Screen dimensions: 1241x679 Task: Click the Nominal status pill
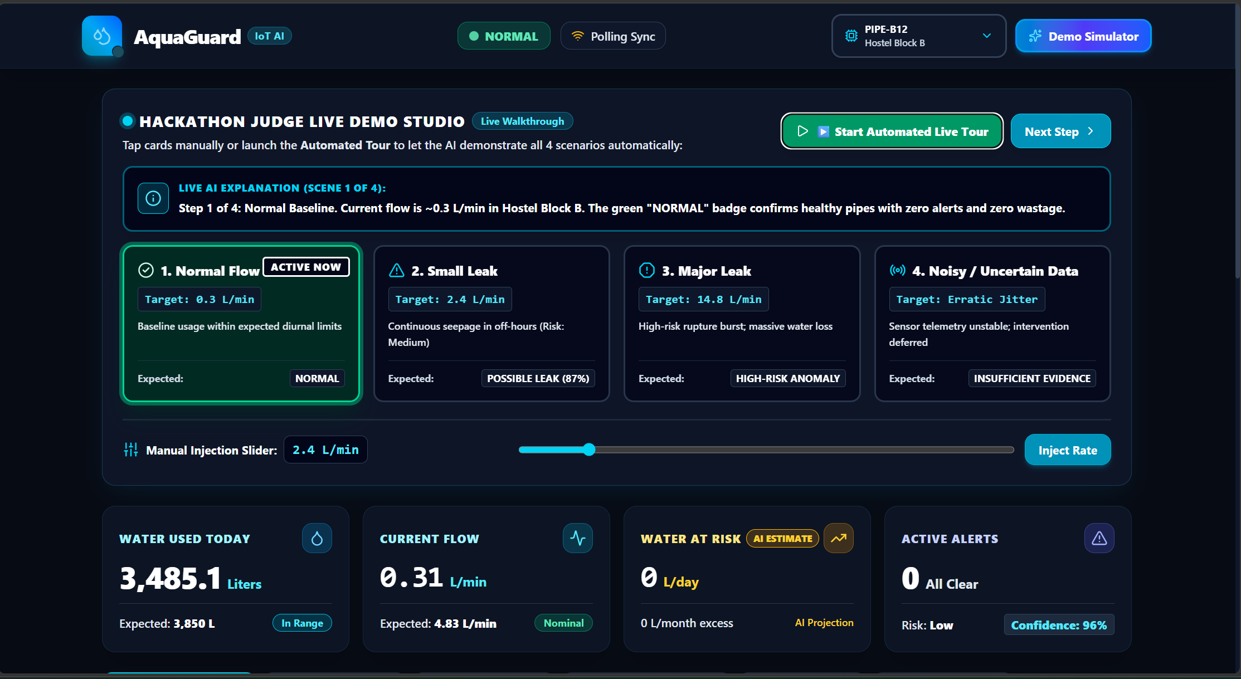563,623
